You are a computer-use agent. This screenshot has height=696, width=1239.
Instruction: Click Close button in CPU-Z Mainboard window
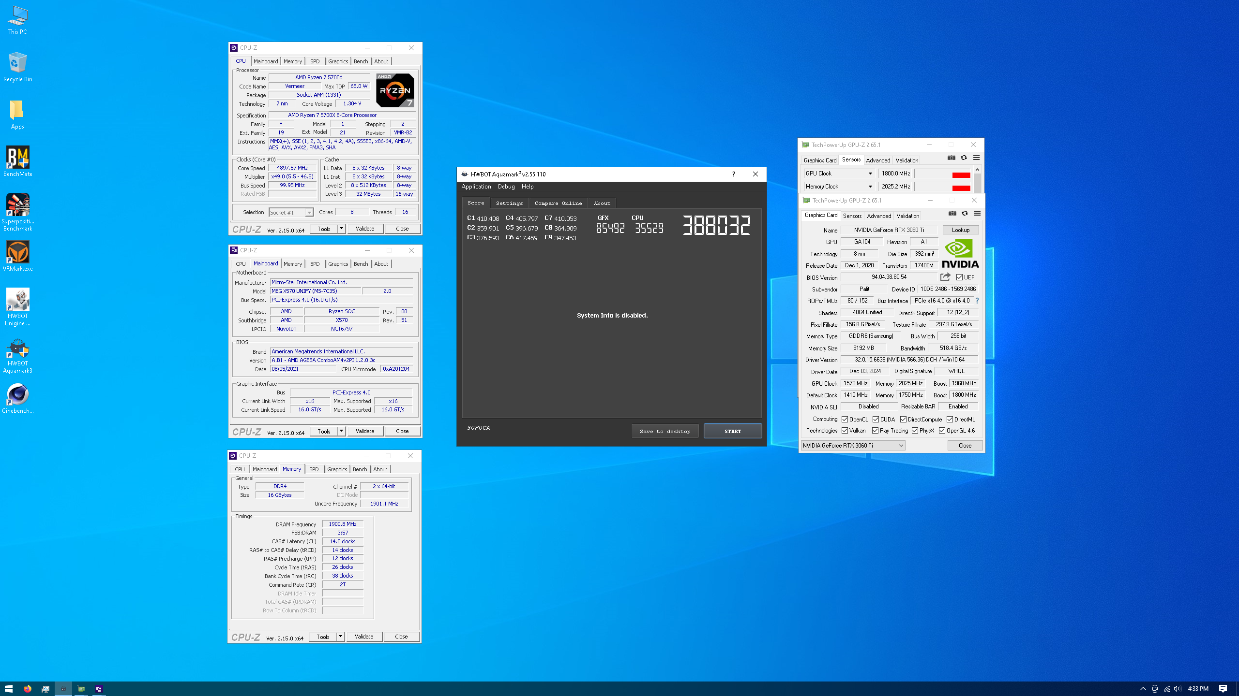(x=402, y=431)
